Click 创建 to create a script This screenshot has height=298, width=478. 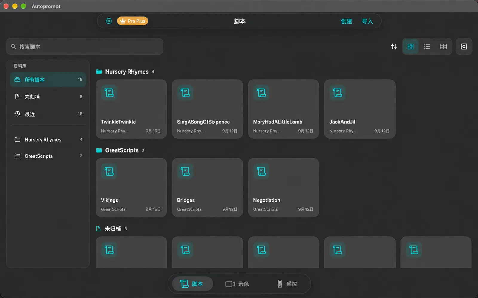click(x=347, y=21)
